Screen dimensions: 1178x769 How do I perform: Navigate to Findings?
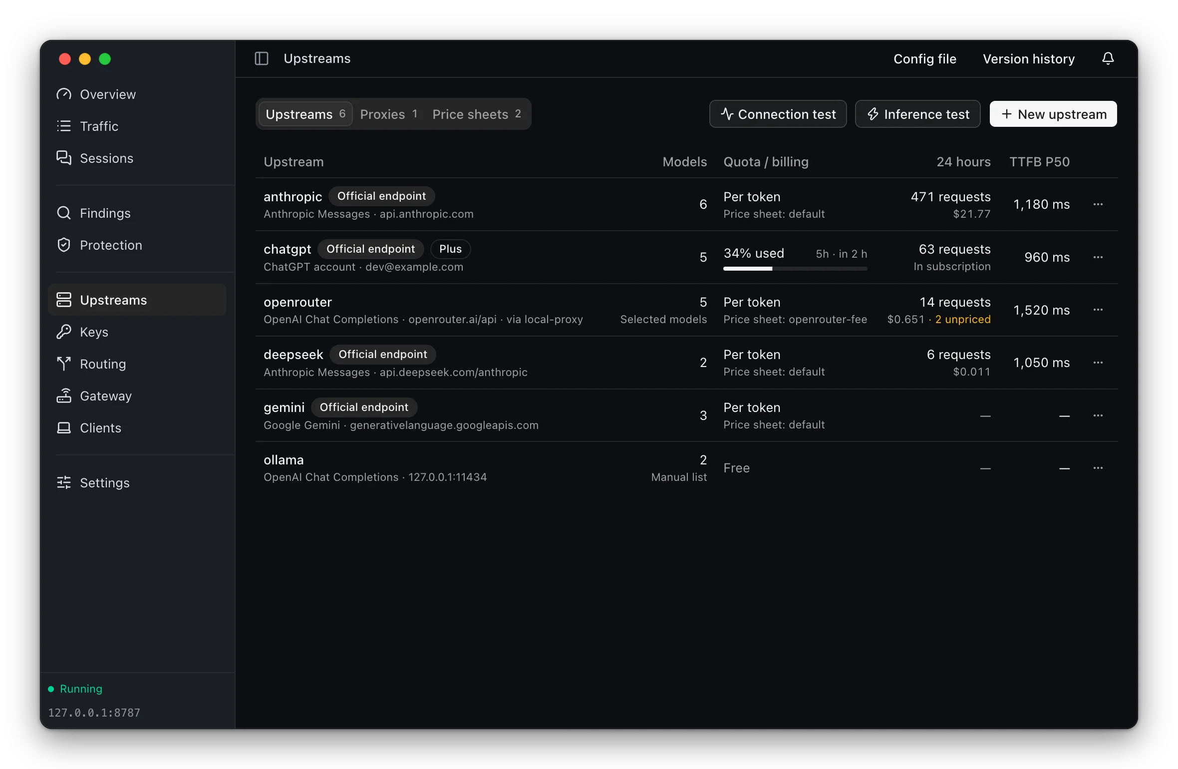click(x=137, y=213)
